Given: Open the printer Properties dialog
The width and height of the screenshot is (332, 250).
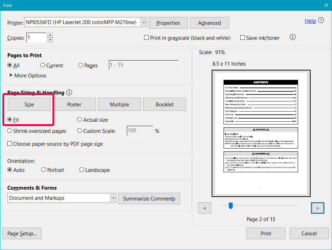Looking at the screenshot, I should [168, 23].
